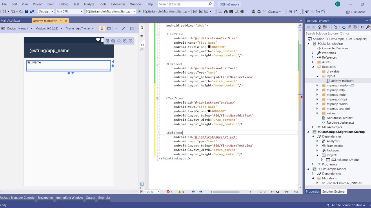The height and width of the screenshot is (208, 371).
Task: Zoom in on the design surface
Action: point(125,41)
